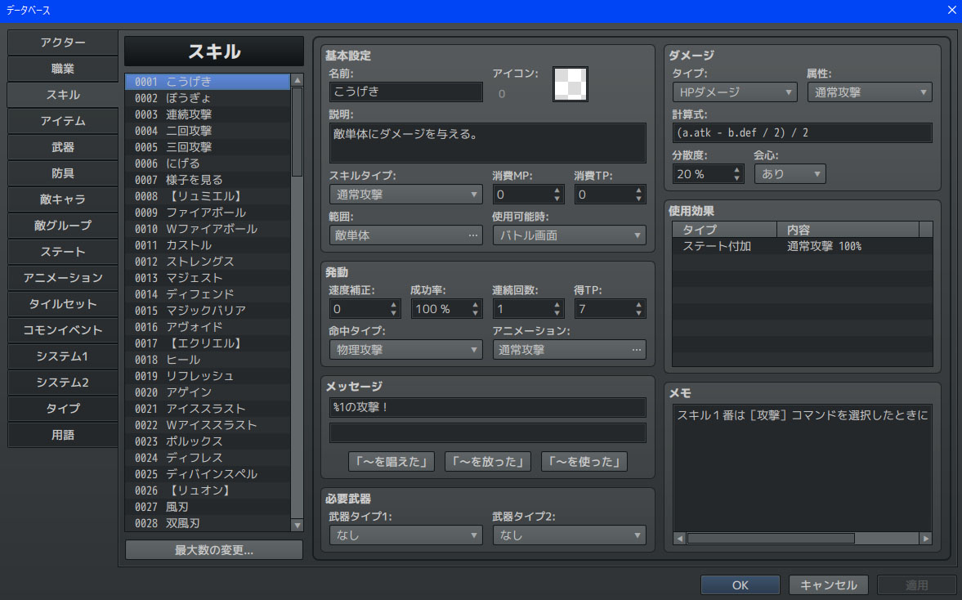Click the second empty message line field
The width and height of the screenshot is (962, 600).
pos(488,432)
